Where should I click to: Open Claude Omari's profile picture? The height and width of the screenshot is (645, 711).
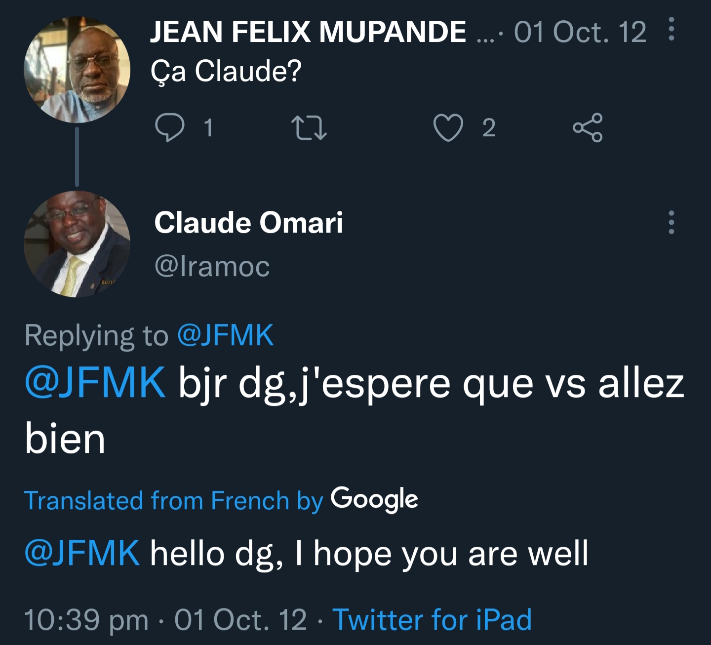pos(77,244)
